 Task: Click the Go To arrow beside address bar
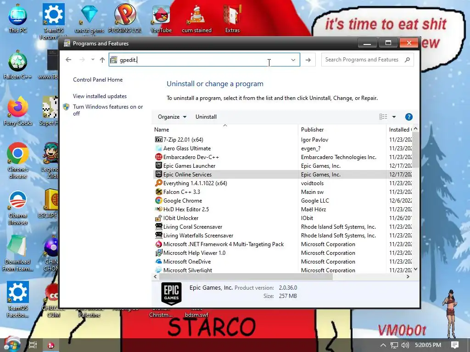coord(308,60)
